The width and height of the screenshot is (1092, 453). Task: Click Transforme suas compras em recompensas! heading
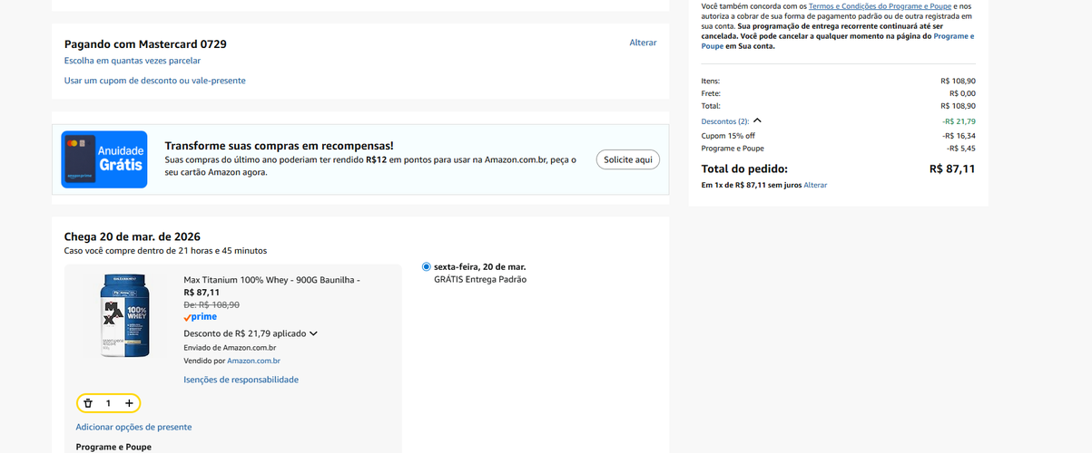pyautogui.click(x=279, y=146)
